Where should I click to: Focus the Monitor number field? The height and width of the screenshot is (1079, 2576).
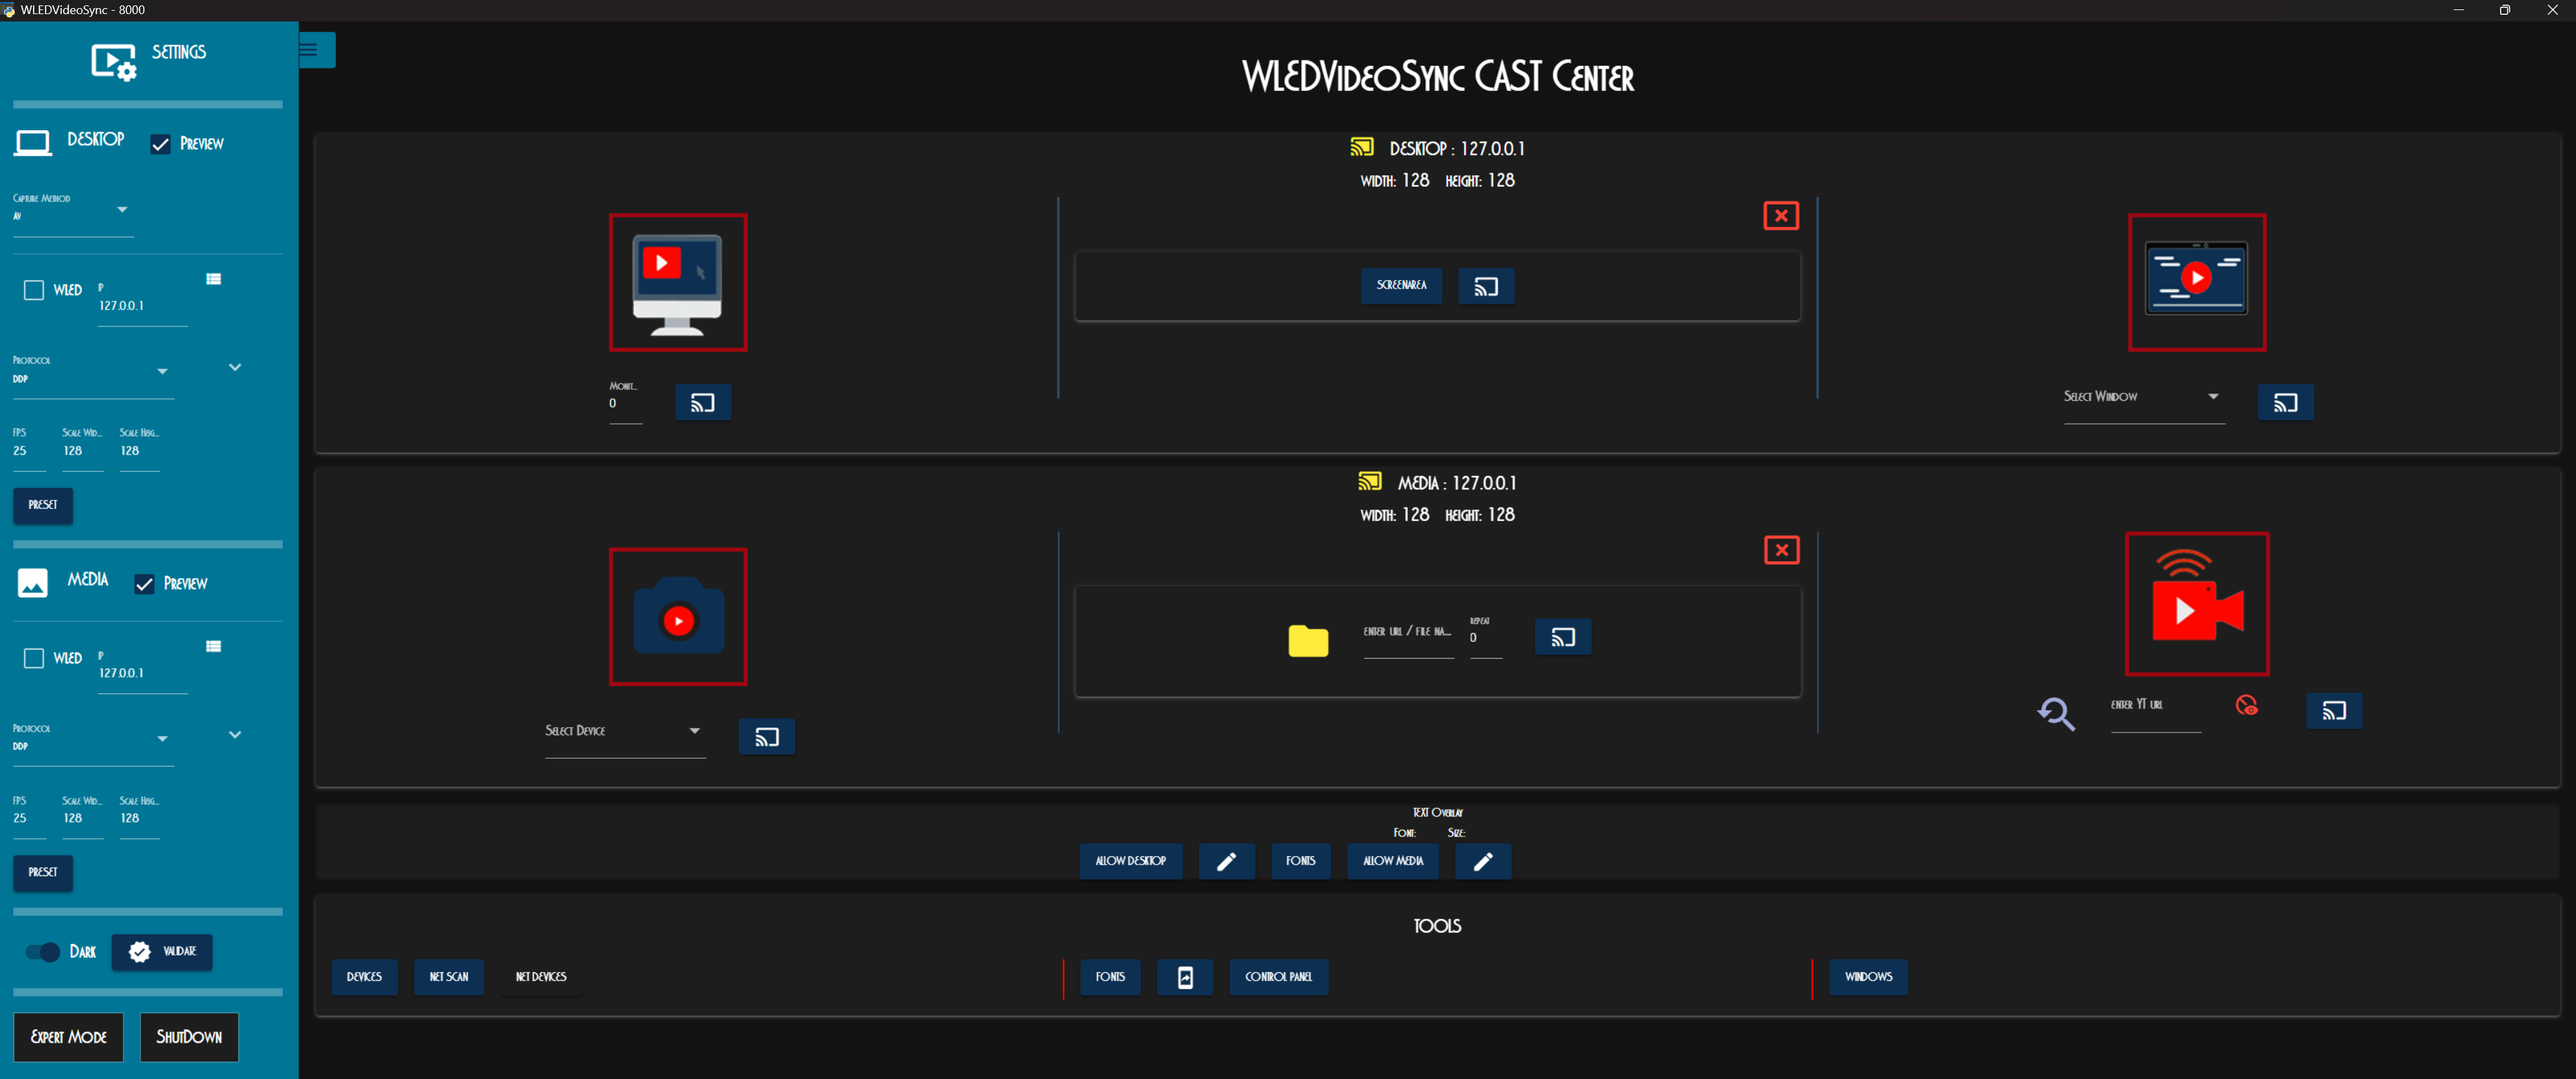pyautogui.click(x=626, y=402)
